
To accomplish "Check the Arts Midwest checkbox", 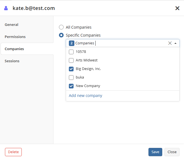I will click(71, 60).
